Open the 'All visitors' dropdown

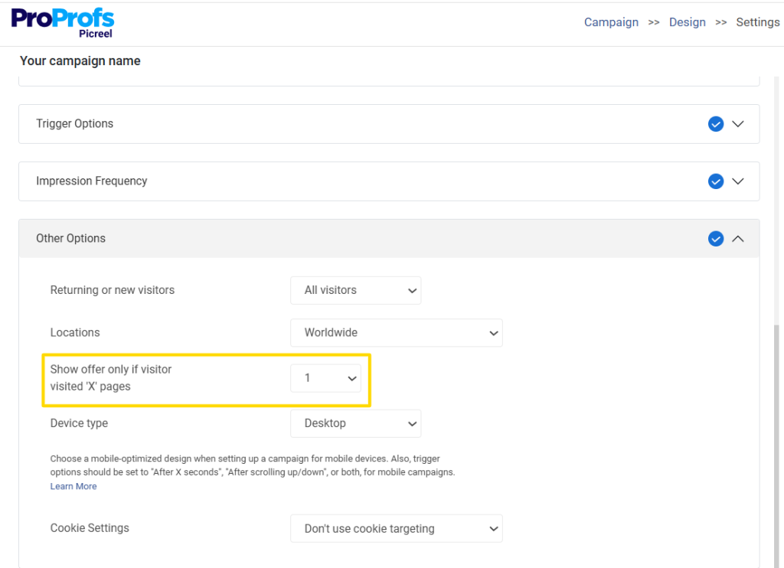pos(355,290)
